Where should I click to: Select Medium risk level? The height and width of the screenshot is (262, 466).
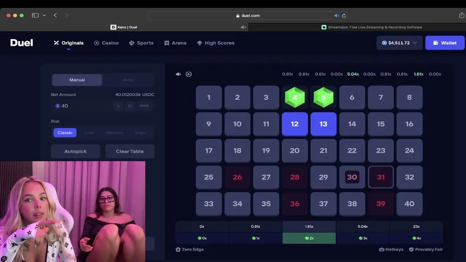point(115,133)
